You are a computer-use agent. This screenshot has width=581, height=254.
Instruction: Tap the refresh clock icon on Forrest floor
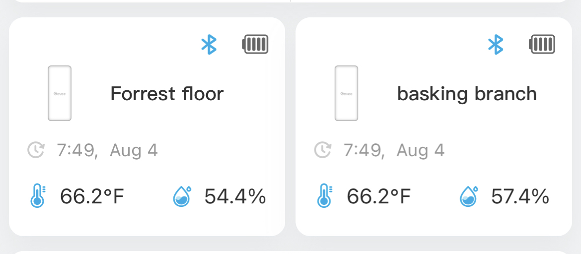click(x=36, y=150)
